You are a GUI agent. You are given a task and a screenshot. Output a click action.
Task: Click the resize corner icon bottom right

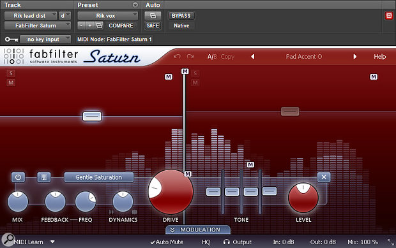[391, 242]
